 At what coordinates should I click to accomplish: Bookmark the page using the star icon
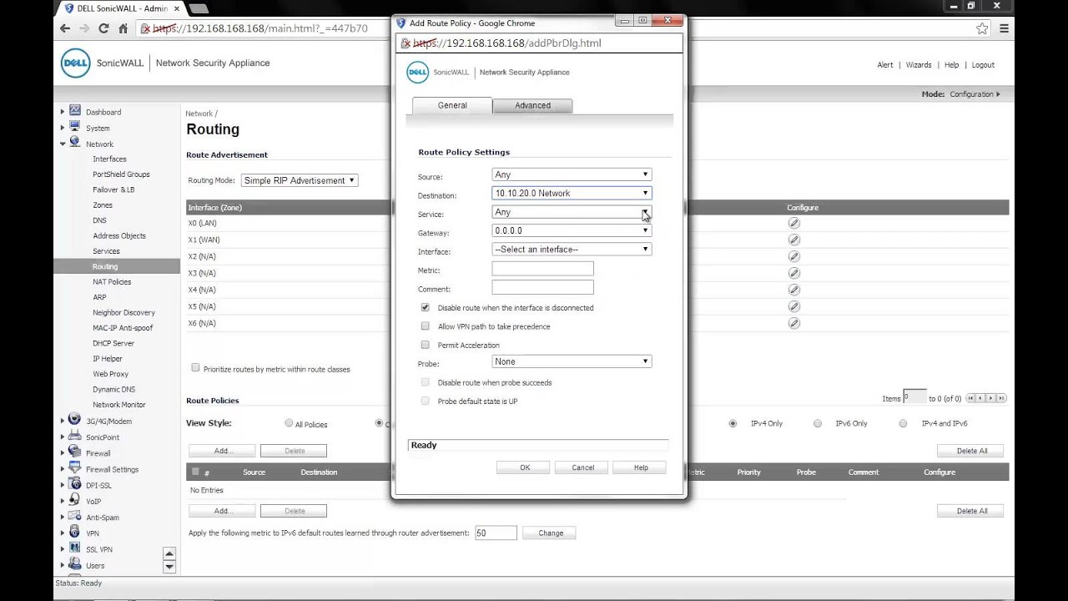tap(982, 28)
